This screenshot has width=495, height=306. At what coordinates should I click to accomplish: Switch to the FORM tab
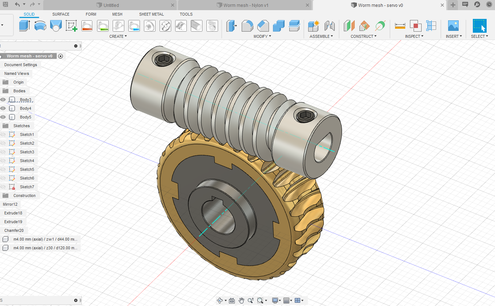(91, 14)
